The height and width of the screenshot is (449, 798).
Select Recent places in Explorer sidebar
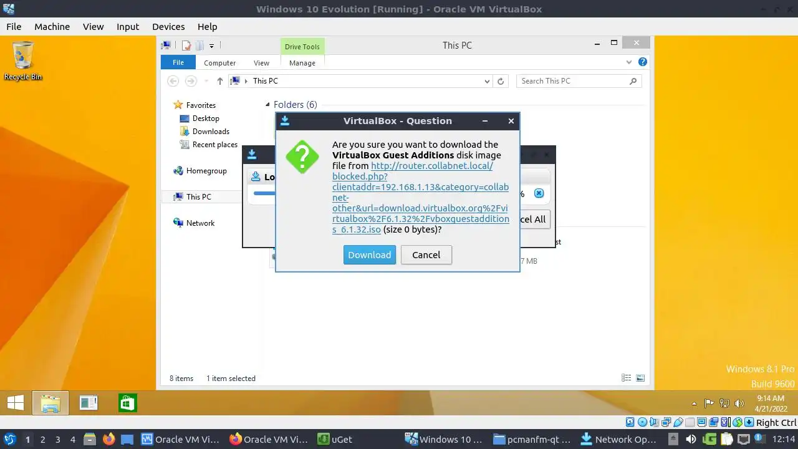click(x=215, y=145)
